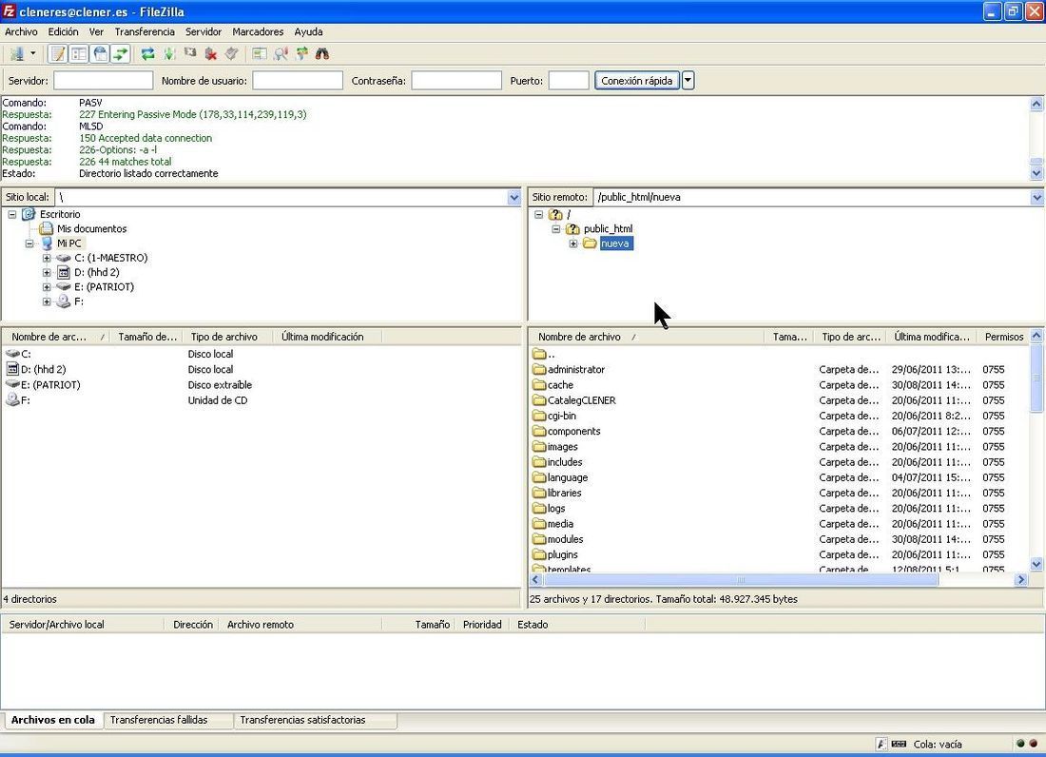Viewport: 1046px width, 757px height.
Task: Toggle the message log display
Action: pyautogui.click(x=58, y=54)
